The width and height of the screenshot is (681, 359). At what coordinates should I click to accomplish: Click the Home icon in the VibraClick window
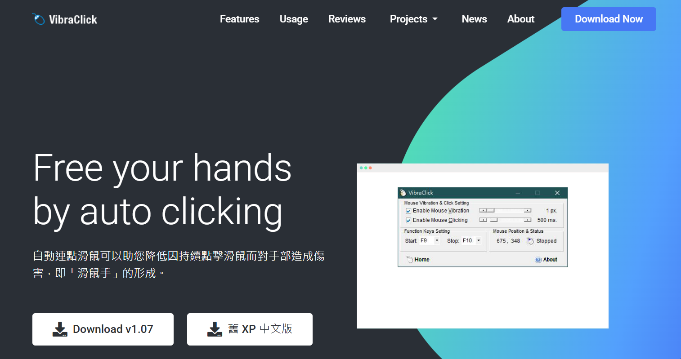pyautogui.click(x=409, y=260)
